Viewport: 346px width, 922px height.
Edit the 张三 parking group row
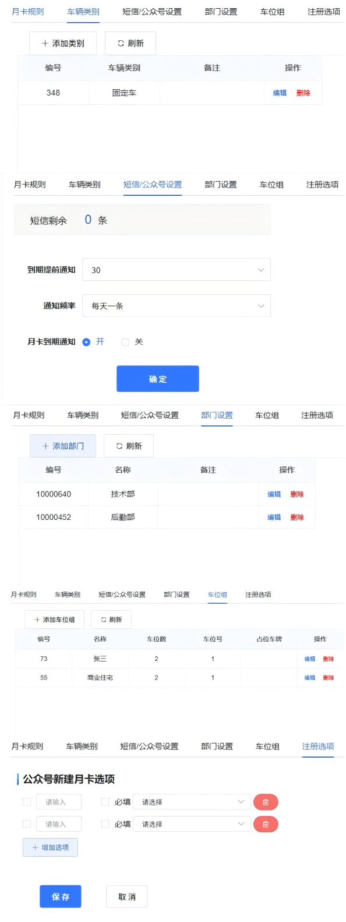coord(310,659)
